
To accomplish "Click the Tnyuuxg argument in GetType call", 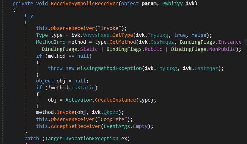I will [158, 35].
